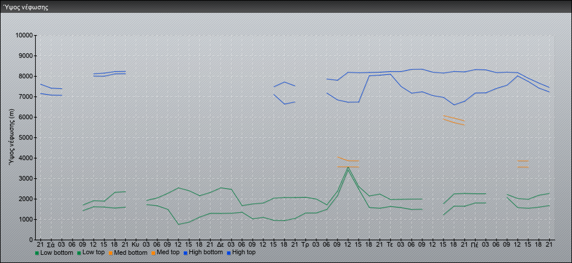Screen dimensions: 572x263
Task: Select the 'Πέ' day label on the time axis
Action: [475, 244]
